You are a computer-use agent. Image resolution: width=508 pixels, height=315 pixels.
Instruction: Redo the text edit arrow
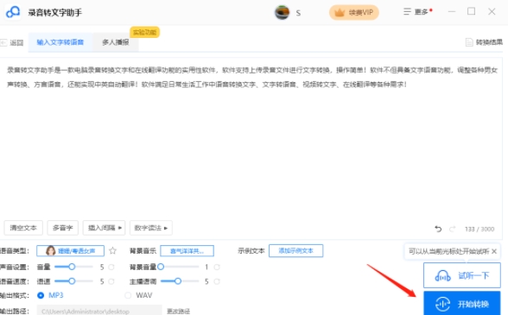click(x=453, y=229)
